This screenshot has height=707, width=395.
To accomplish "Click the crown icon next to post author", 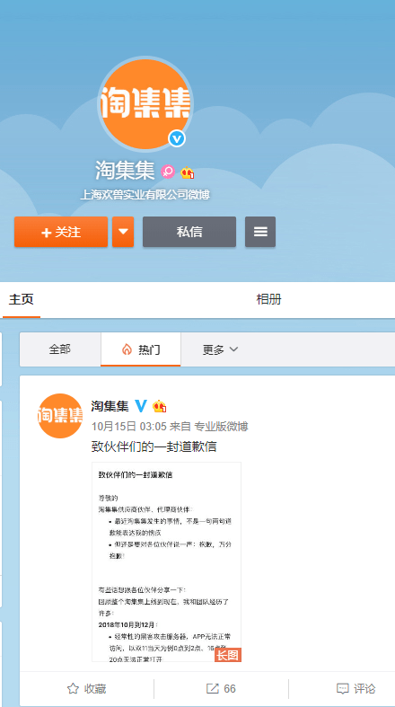I will pyautogui.click(x=160, y=406).
